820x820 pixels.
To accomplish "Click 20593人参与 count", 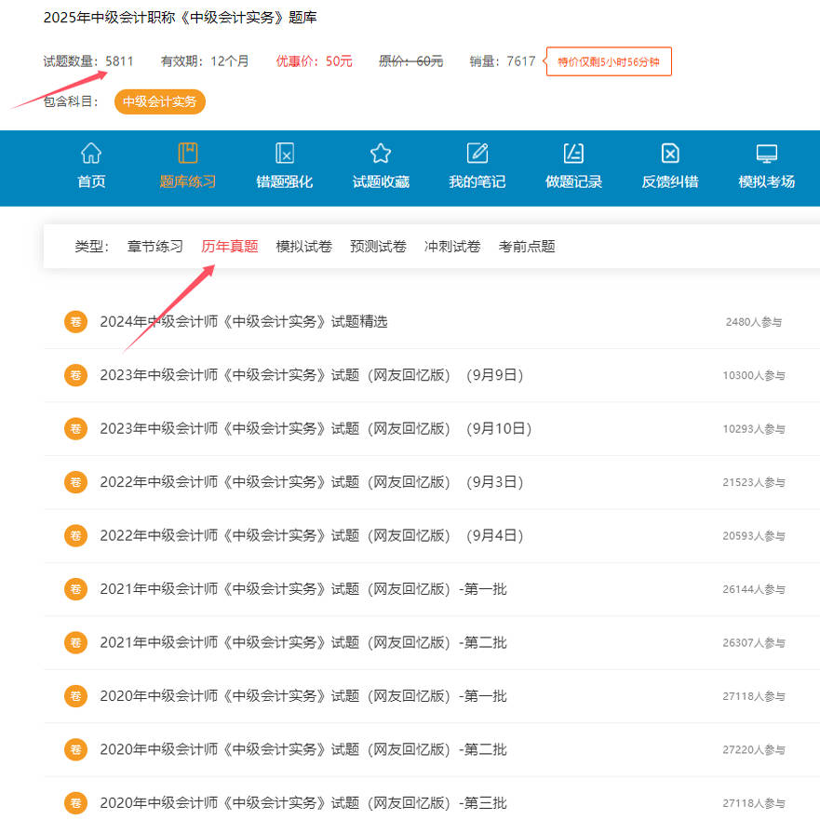I will tap(754, 536).
